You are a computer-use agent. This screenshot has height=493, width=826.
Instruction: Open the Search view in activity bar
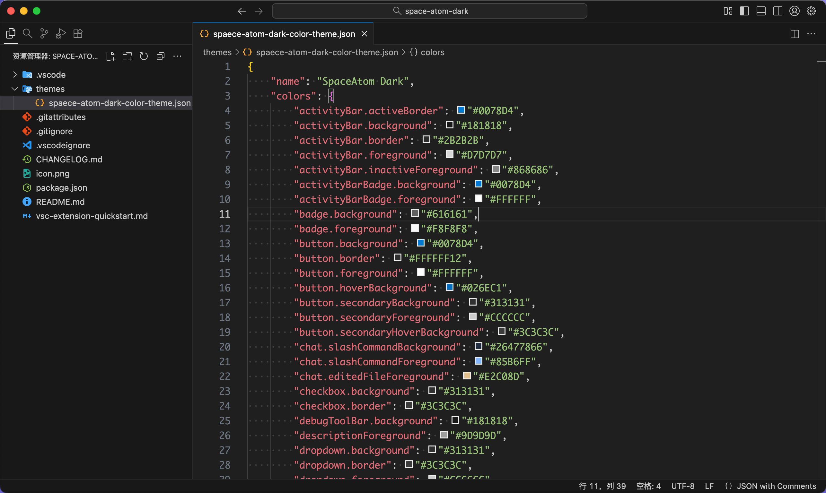tap(27, 34)
